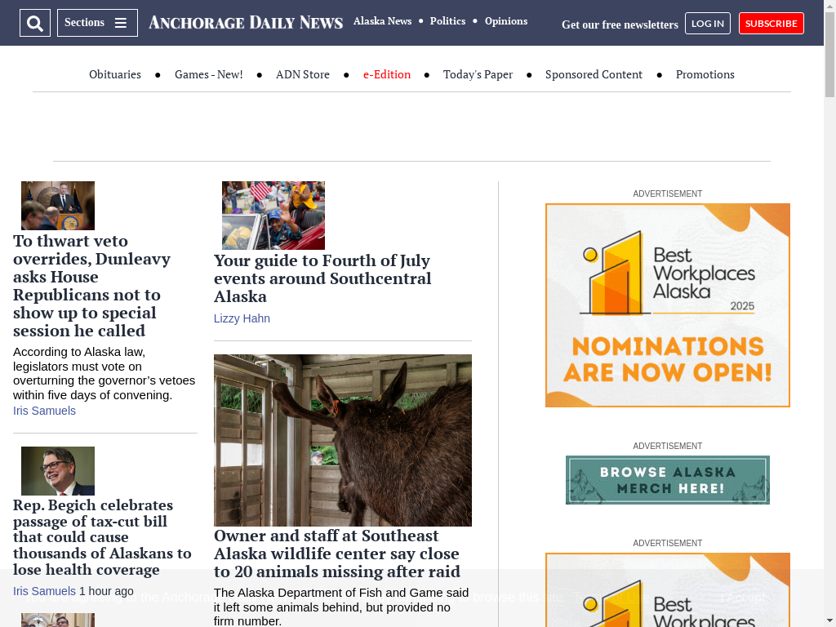Screen dimensions: 836x627
Task: Click the red SUBSCRIBE button
Action: coord(771,24)
